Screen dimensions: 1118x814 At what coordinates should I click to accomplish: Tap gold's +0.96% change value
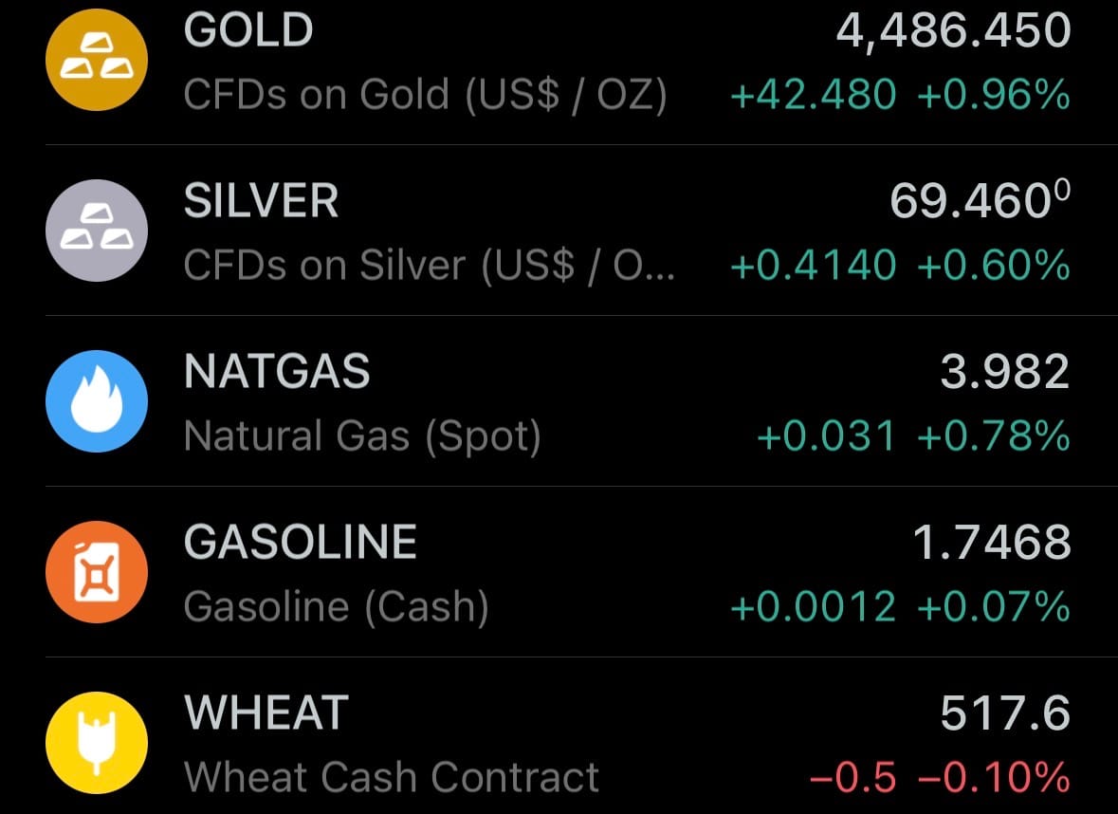point(994,95)
